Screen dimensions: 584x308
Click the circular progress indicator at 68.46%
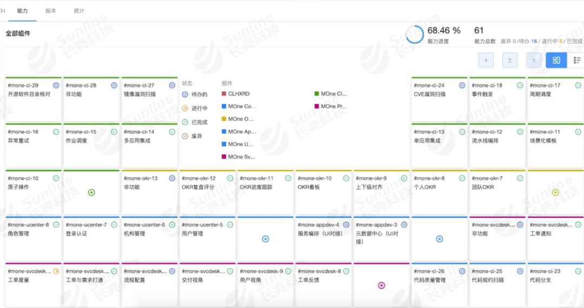click(x=415, y=35)
